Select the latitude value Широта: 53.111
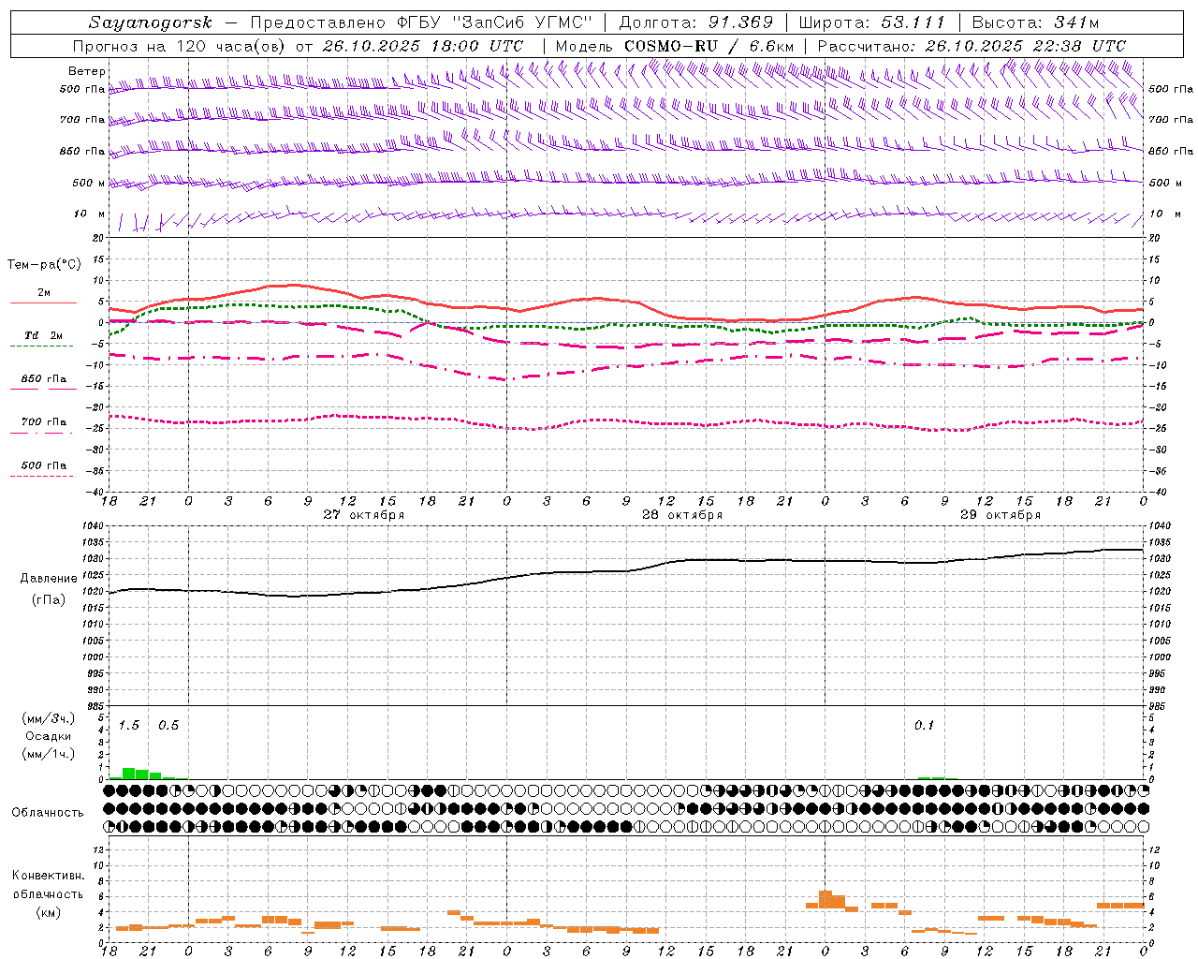The width and height of the screenshot is (1198, 959). tap(871, 22)
